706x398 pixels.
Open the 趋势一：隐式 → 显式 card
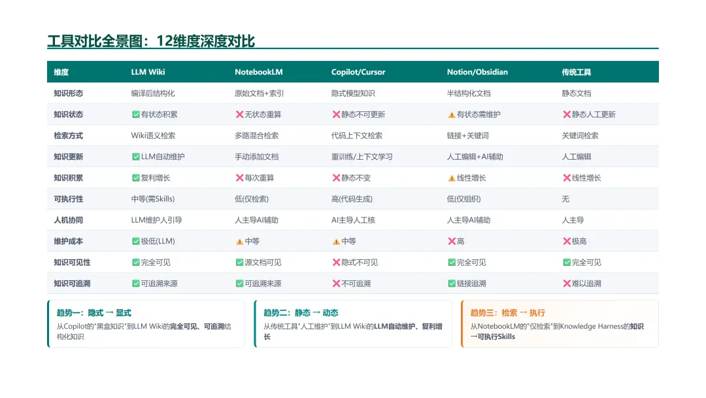pos(146,324)
